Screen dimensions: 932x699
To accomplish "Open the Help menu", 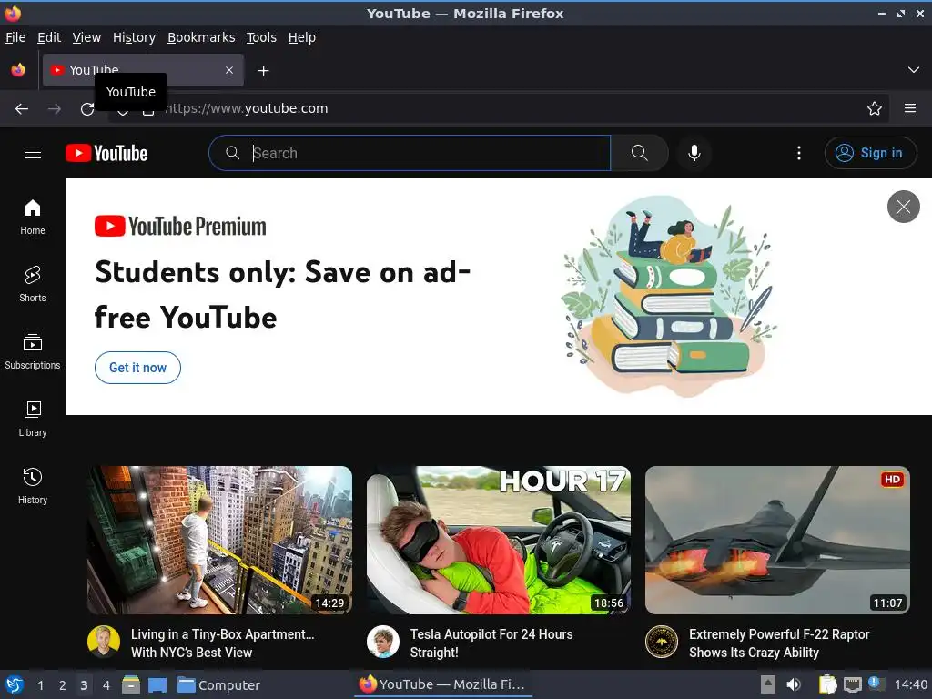I will [x=302, y=37].
